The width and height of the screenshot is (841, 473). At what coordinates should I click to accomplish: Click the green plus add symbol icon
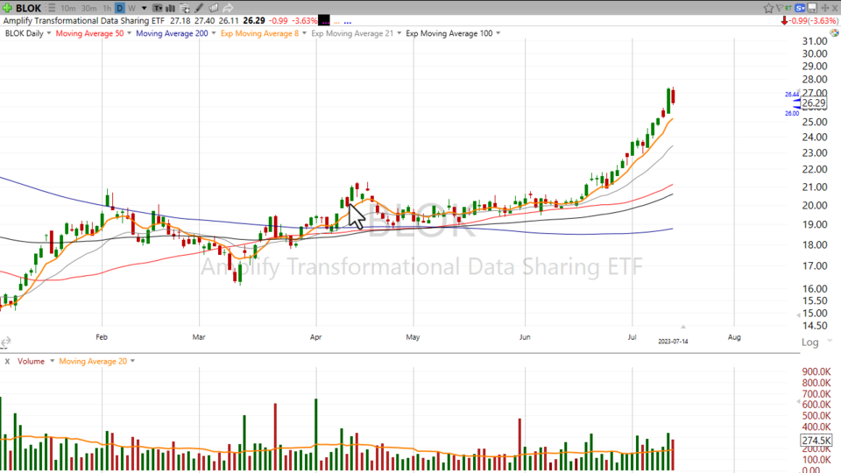pos(7,8)
